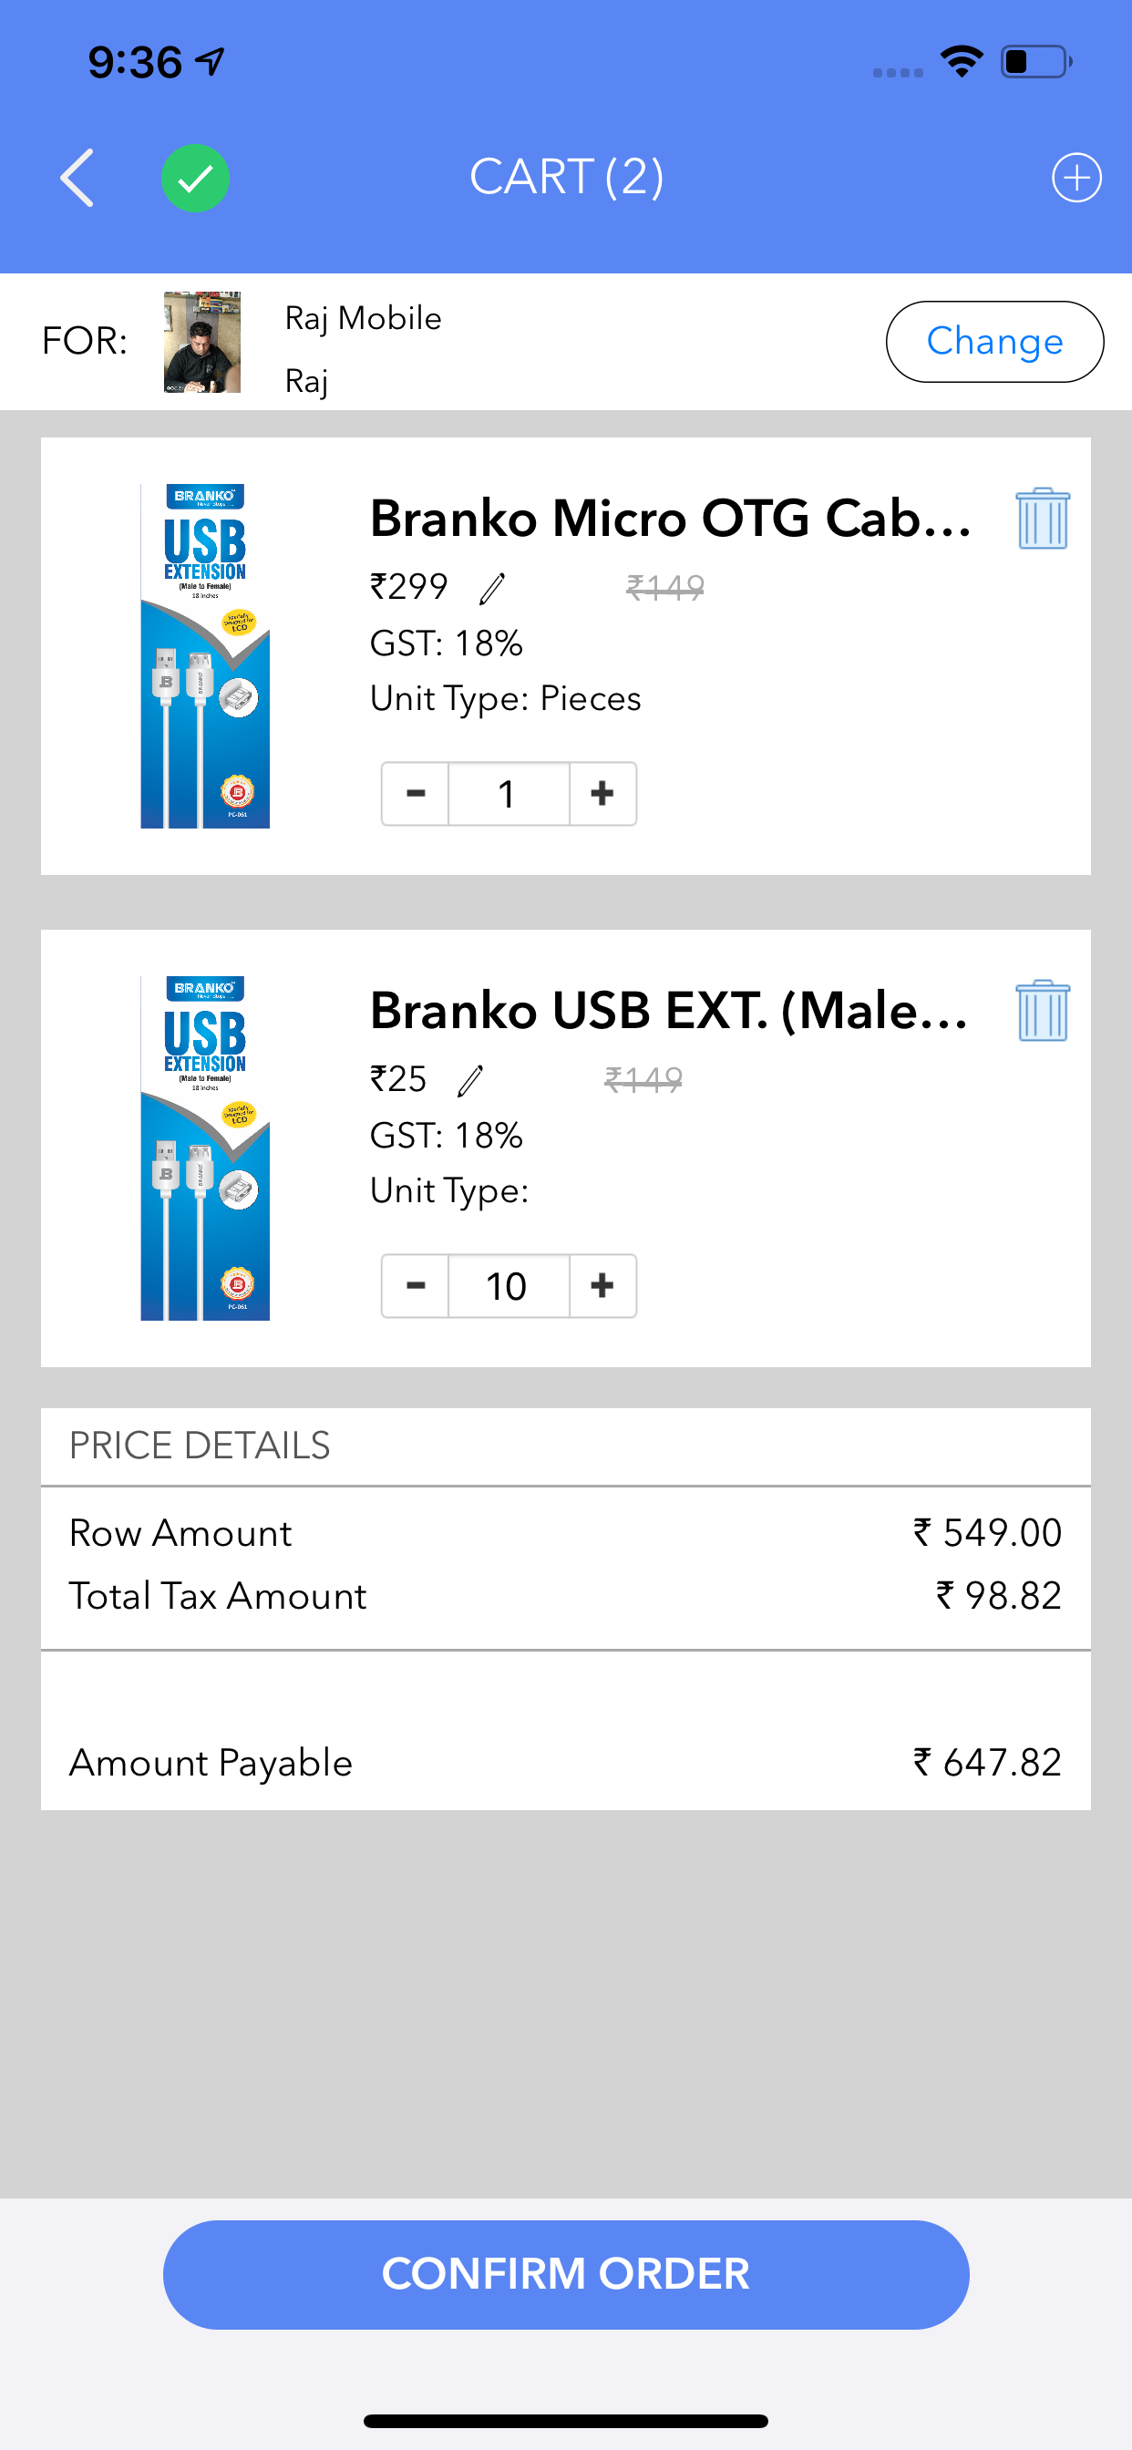Select the quantity field showing 10
1132x2450 pixels.
pos(509,1286)
